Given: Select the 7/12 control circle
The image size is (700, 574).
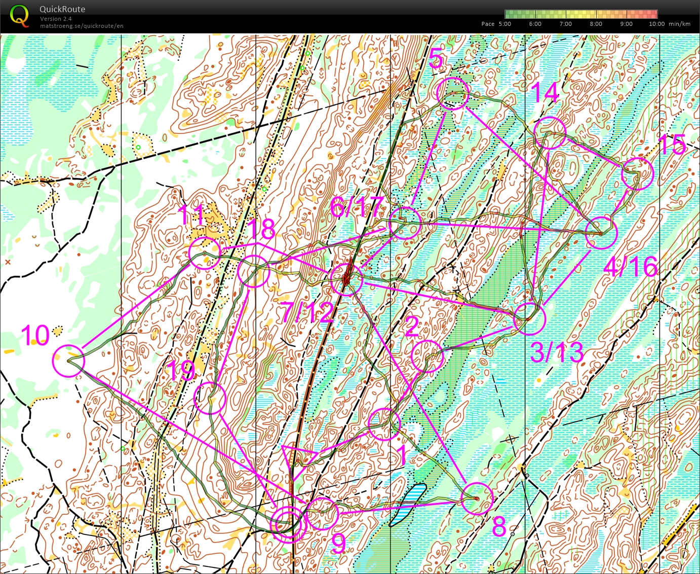Looking at the screenshot, I should [347, 279].
